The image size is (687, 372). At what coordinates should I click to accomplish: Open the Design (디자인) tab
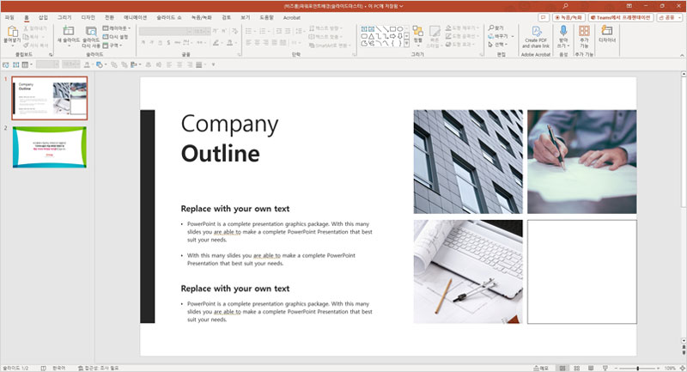click(88, 16)
